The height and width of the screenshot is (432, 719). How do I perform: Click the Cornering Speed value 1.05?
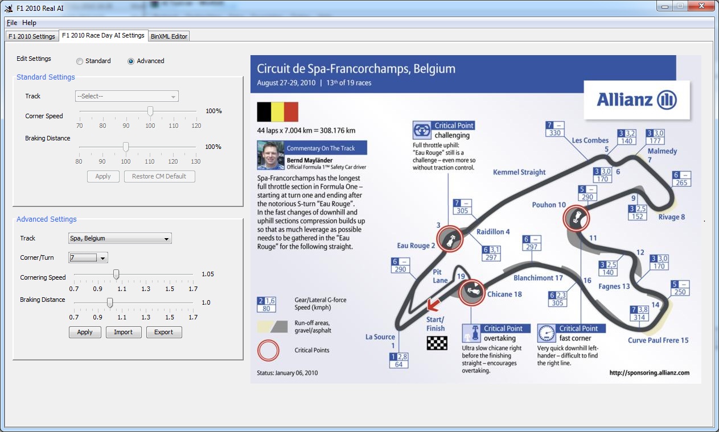coord(208,274)
